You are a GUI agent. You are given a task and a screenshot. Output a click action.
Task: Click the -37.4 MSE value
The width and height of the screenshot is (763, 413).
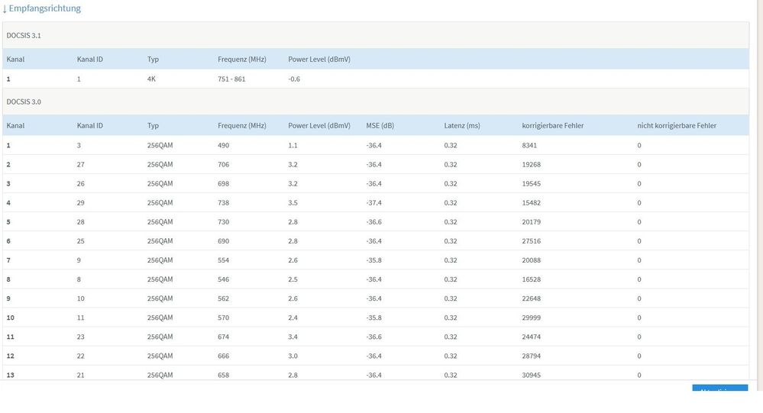click(x=373, y=203)
